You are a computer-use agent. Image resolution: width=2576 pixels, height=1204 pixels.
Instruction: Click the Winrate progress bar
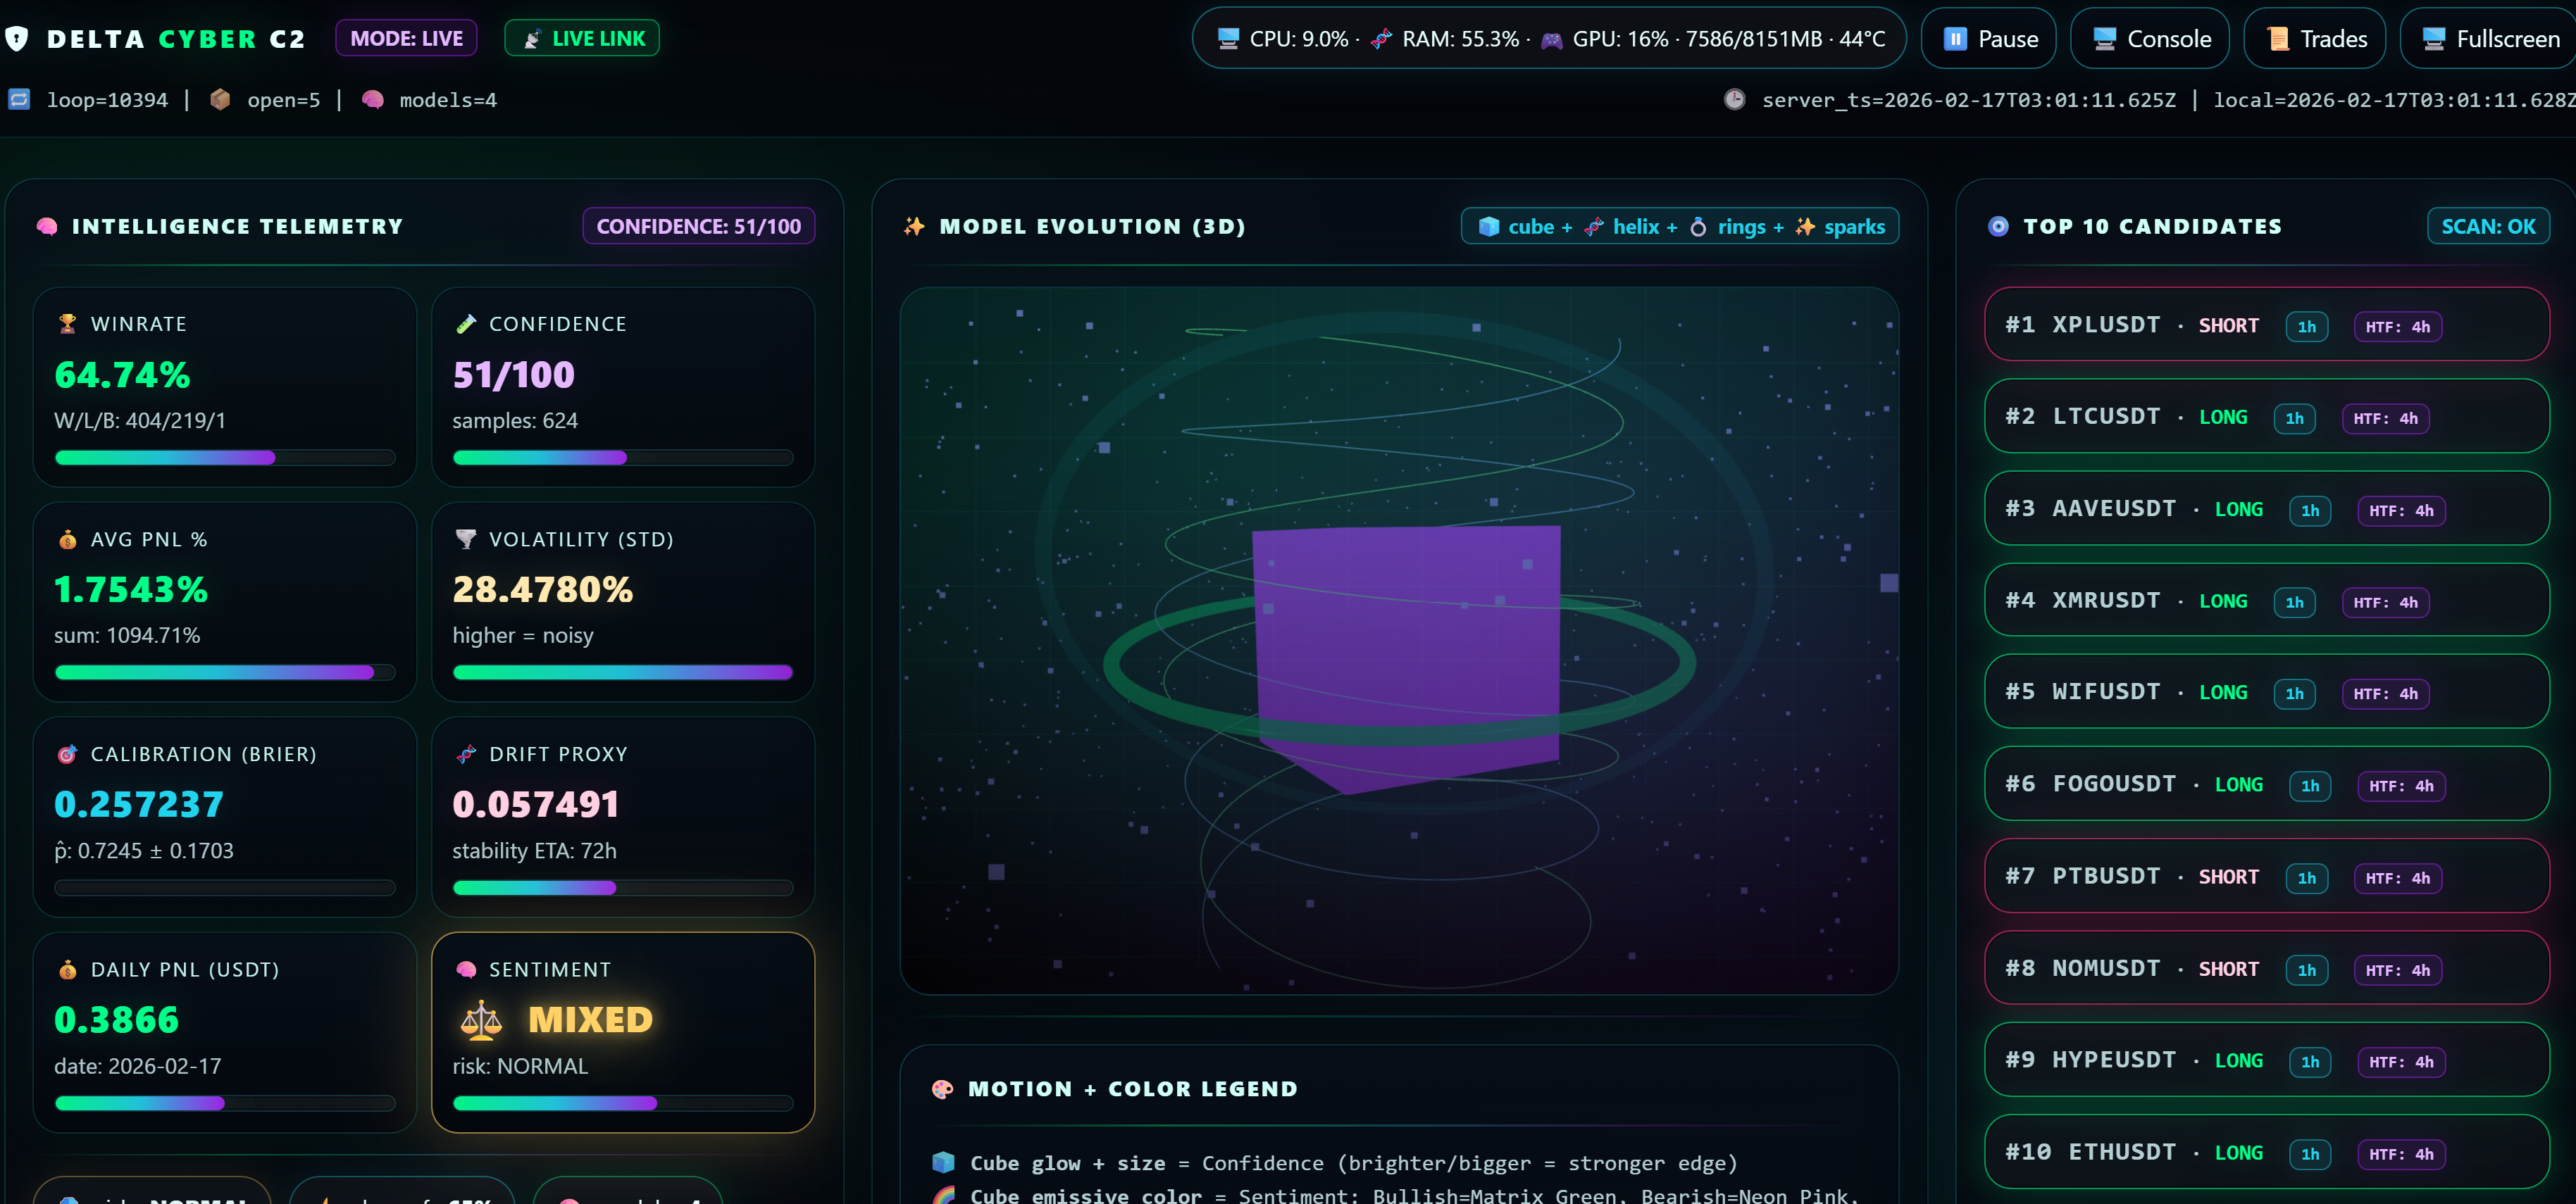click(224, 458)
